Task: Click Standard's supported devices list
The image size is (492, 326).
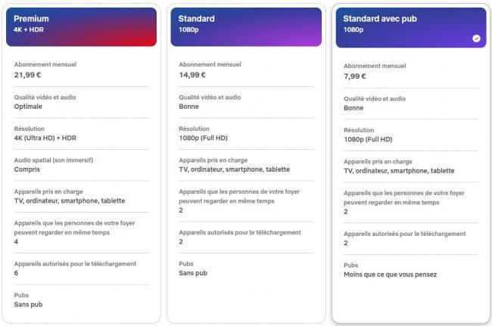Action: point(235,169)
